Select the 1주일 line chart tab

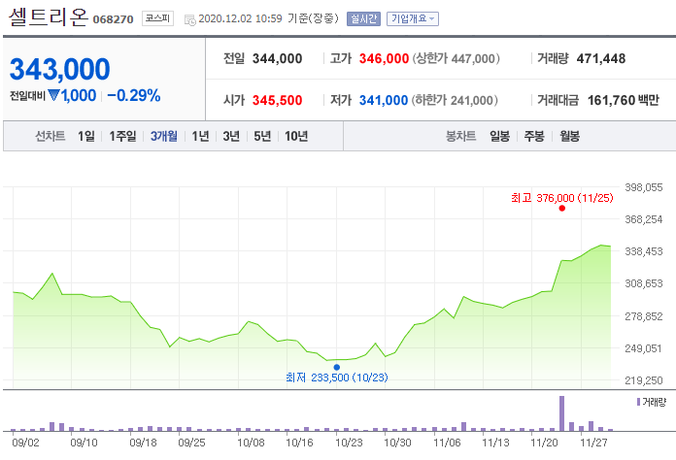(x=122, y=136)
